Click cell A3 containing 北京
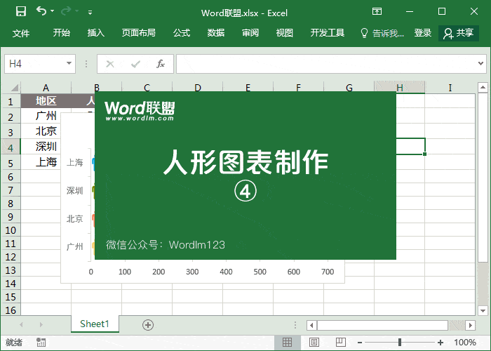491x351 pixels. point(46,131)
